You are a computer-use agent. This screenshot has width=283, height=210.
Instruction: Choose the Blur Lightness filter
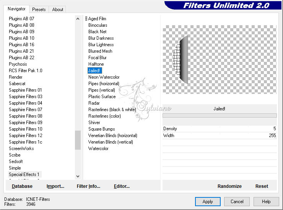101,45
